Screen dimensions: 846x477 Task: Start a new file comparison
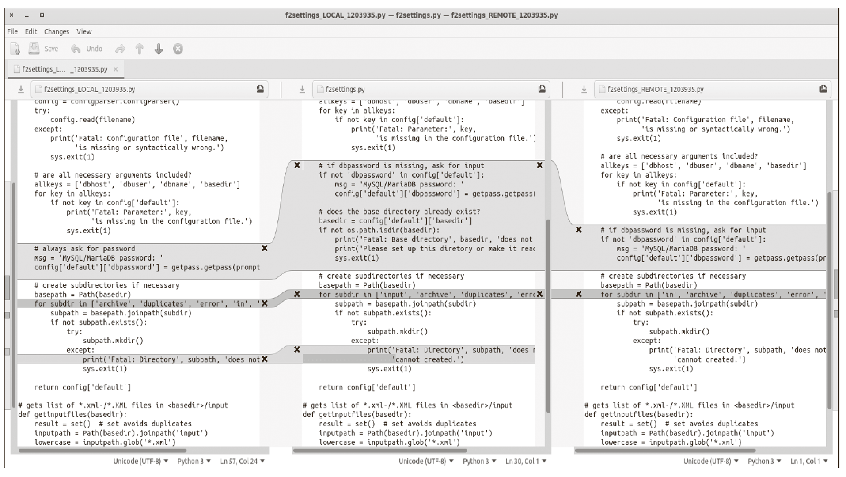pyautogui.click(x=15, y=49)
